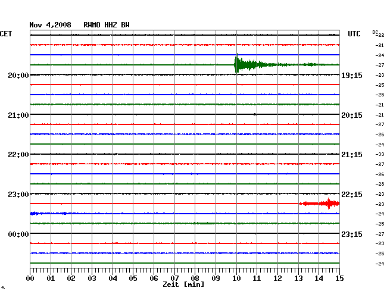
Task: Click the 19:15 UTC time label
Action: point(352,75)
